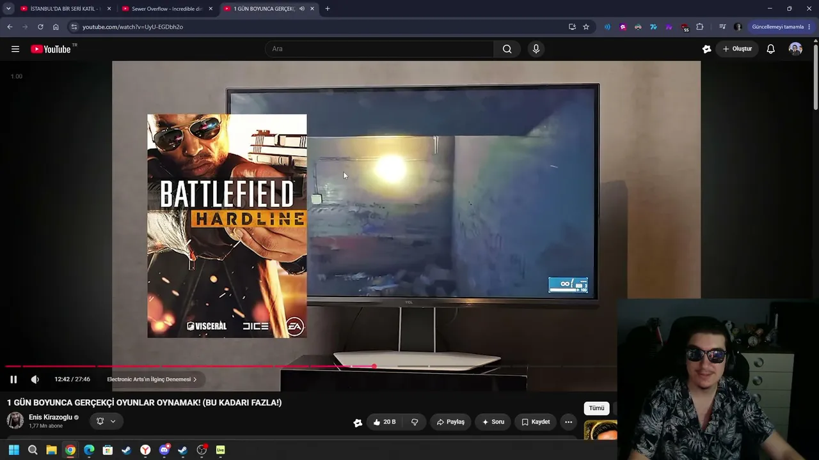Viewport: 819px width, 460px height.
Task: Toggle the channel notification bell
Action: coord(100,421)
